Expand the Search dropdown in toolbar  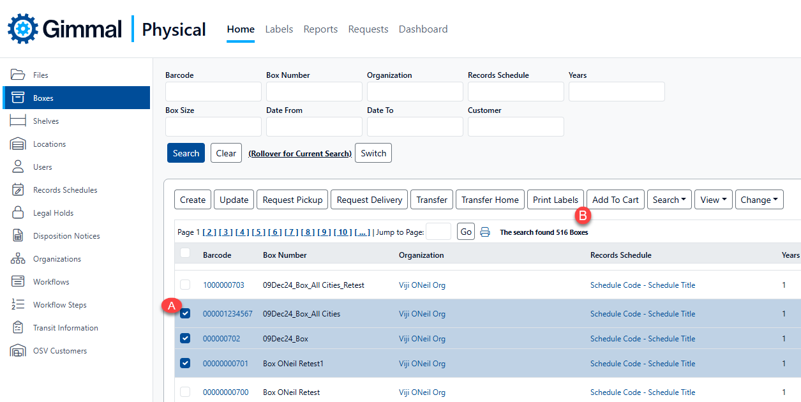[669, 200]
